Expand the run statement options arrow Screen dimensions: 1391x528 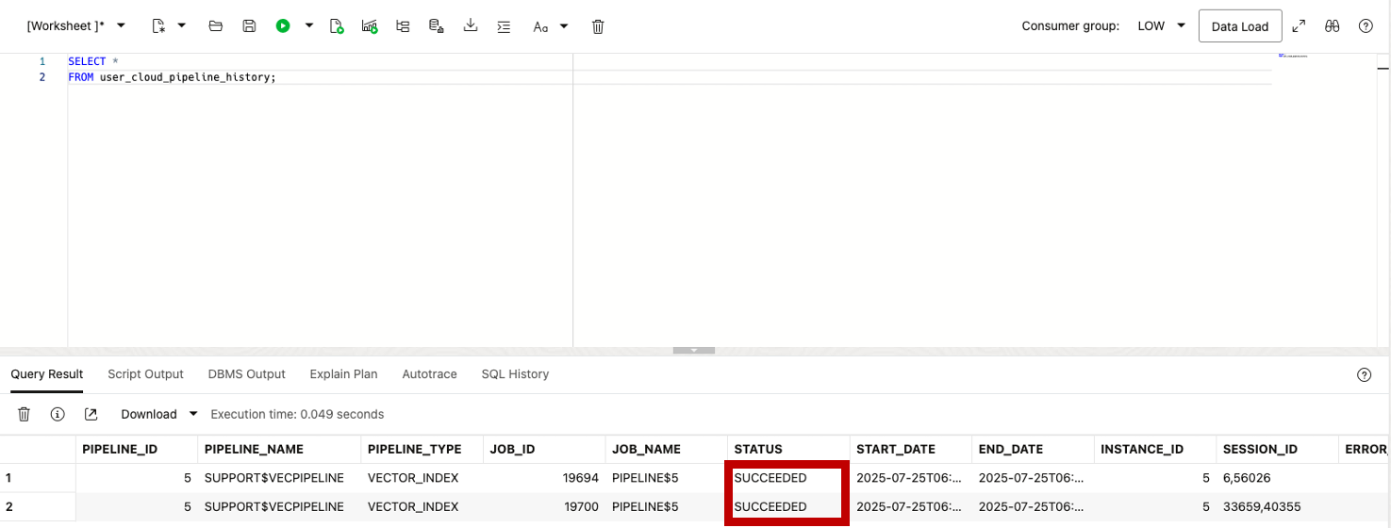[x=309, y=26]
